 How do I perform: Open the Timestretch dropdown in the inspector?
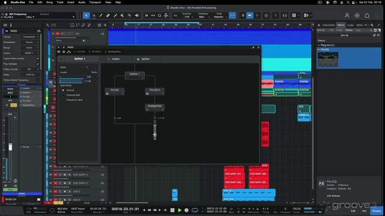tap(31, 42)
